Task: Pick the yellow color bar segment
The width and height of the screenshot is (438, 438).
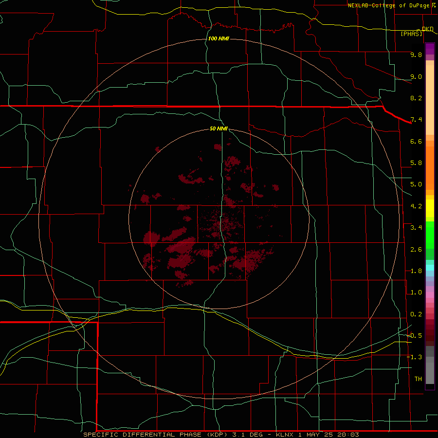Action: [x=430, y=208]
